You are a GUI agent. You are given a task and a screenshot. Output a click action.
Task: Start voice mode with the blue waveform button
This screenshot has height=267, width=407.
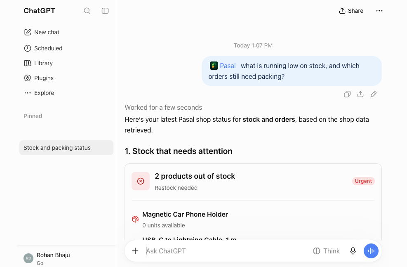(371, 251)
